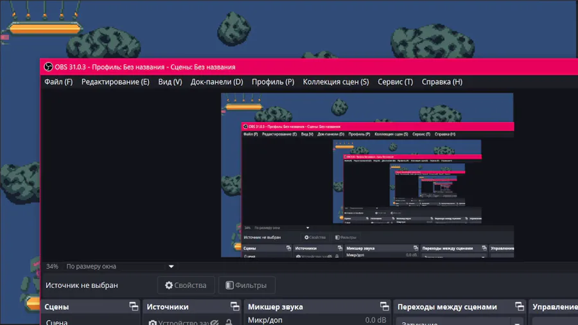Screen dimensions: 578x325
Task: Open the Сервис (T) menu
Action: [x=395, y=82]
